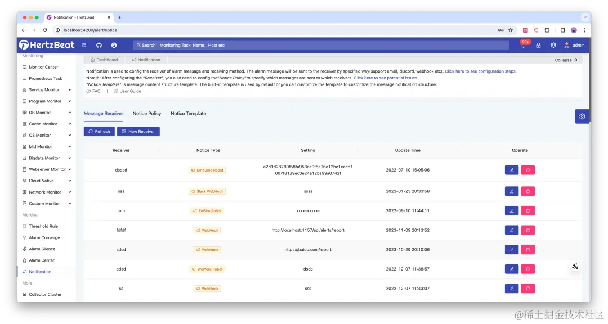
Task: Open the Gitee icon in header
Action: [x=114, y=45]
